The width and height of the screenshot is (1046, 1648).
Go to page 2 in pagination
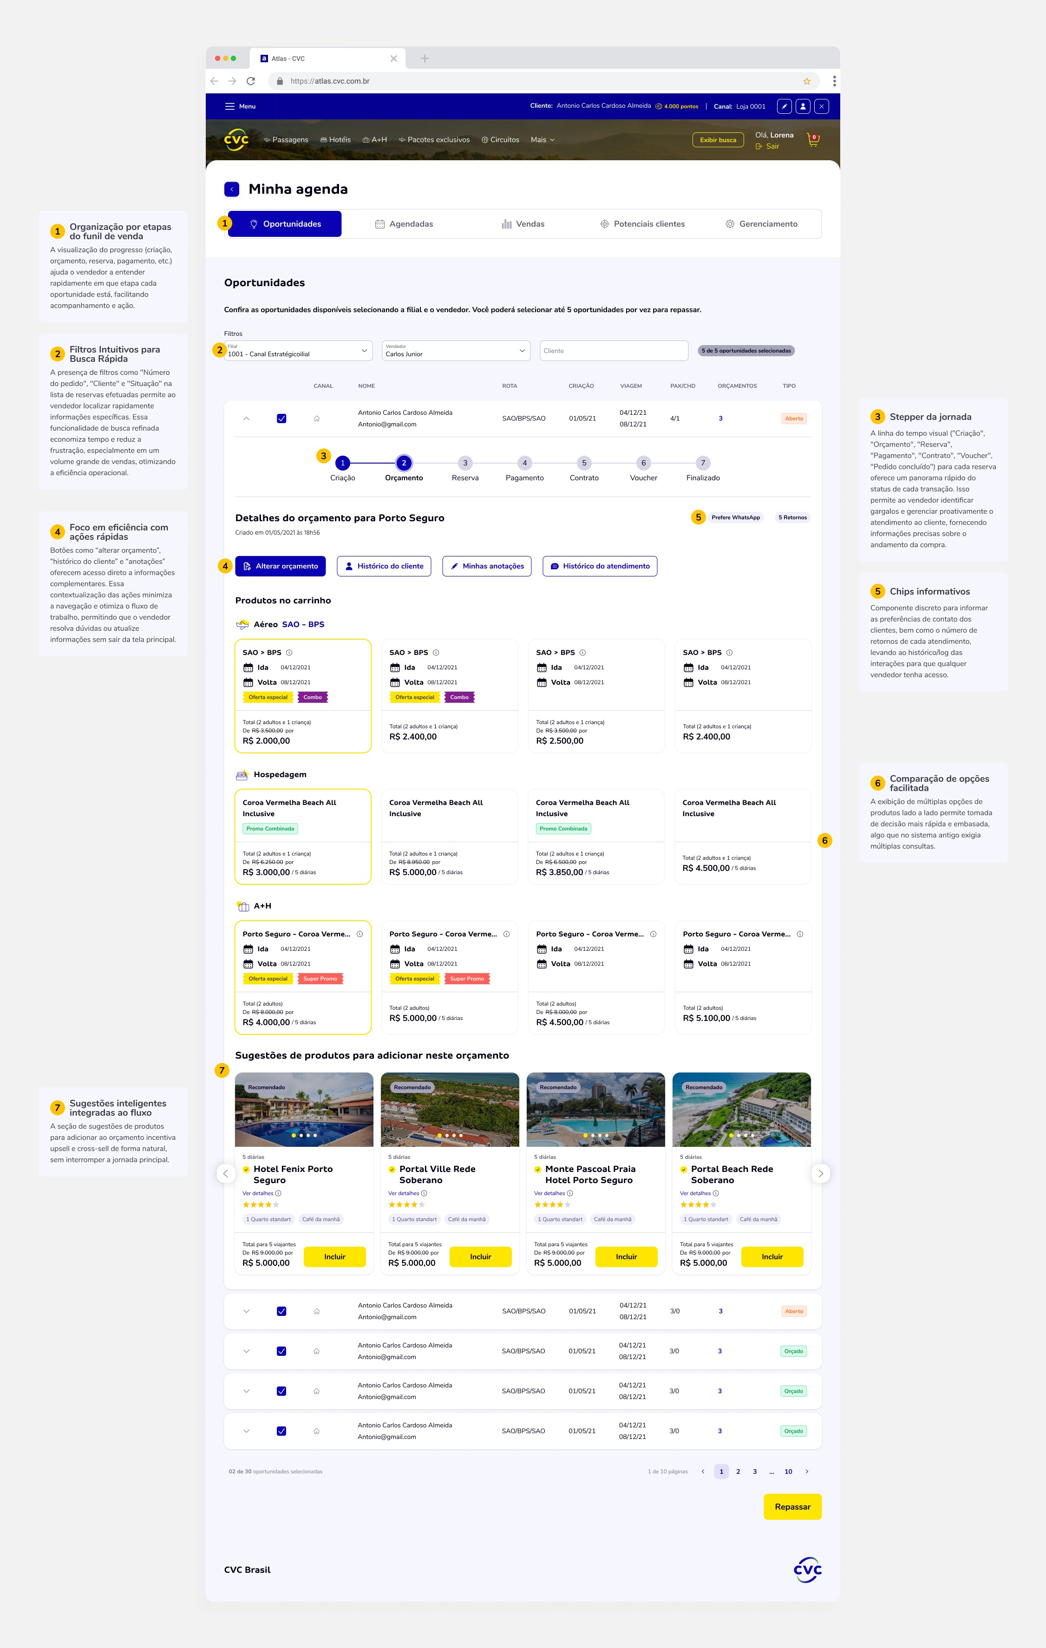pos(738,1471)
